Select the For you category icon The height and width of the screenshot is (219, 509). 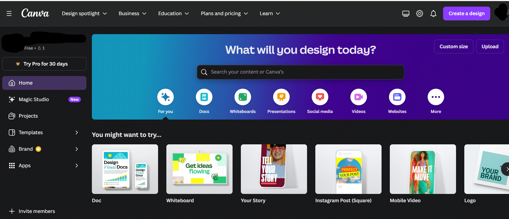click(166, 97)
